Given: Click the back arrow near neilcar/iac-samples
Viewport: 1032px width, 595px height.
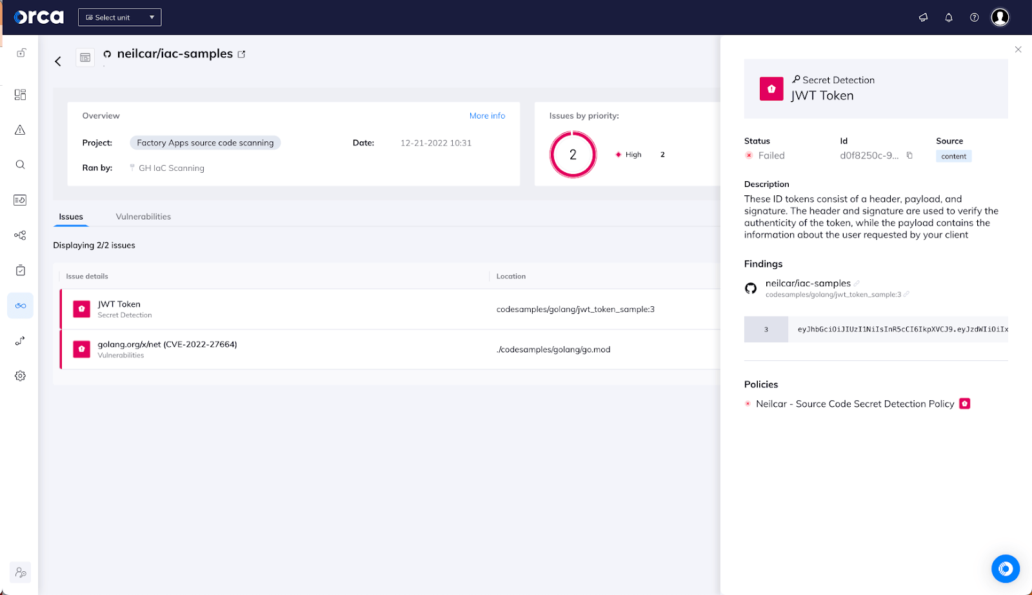Looking at the screenshot, I should coord(57,61).
